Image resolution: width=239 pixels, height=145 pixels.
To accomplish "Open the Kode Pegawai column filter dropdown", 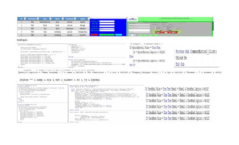I will [x=38, y=19].
